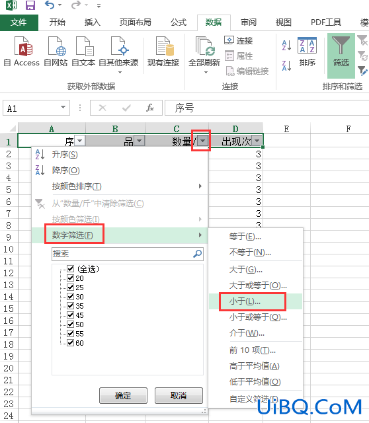Choose 前 10 项(T)... top ten filter
369x423 pixels.
[x=255, y=350]
